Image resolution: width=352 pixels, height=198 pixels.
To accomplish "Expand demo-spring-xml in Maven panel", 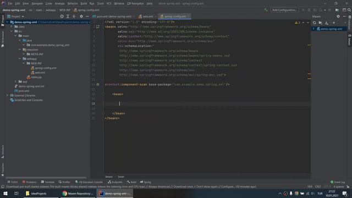I will pyautogui.click(x=313, y=29).
